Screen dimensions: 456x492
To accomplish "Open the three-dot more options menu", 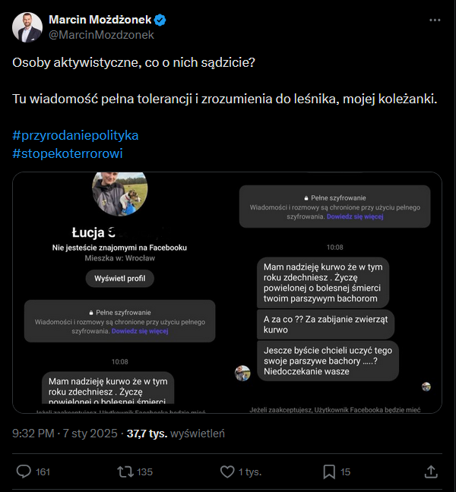I will [x=435, y=20].
